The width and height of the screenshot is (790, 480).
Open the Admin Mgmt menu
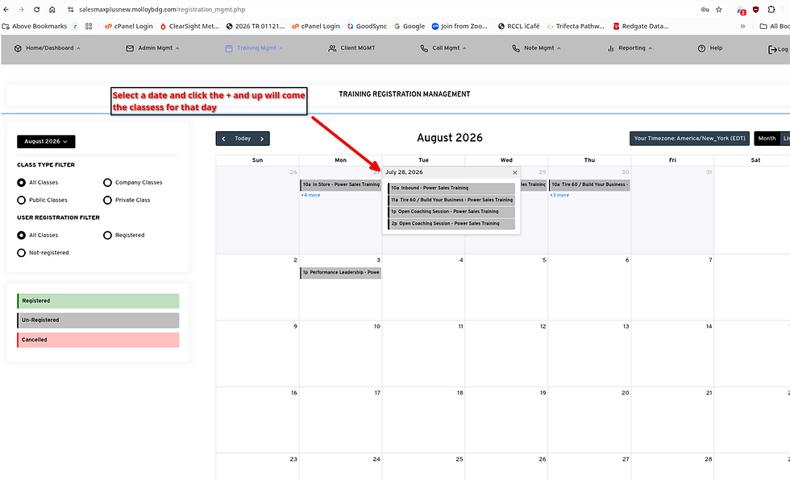(x=152, y=48)
